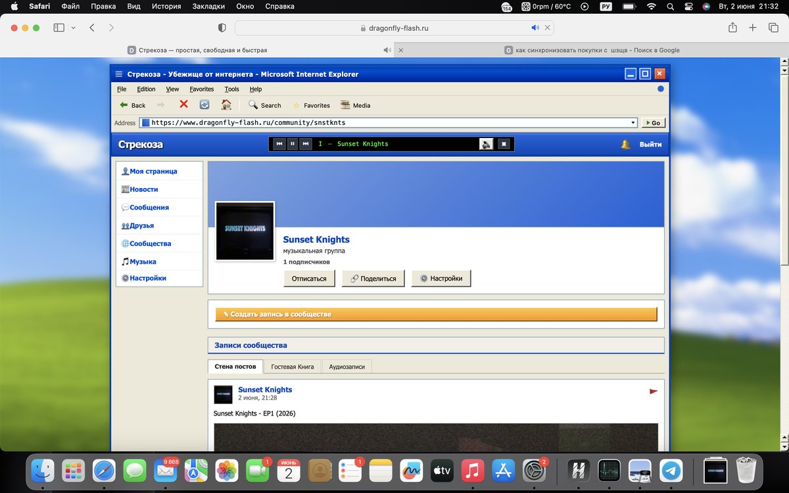The width and height of the screenshot is (789, 493).
Task: Click the green Back arrow
Action: 124,105
